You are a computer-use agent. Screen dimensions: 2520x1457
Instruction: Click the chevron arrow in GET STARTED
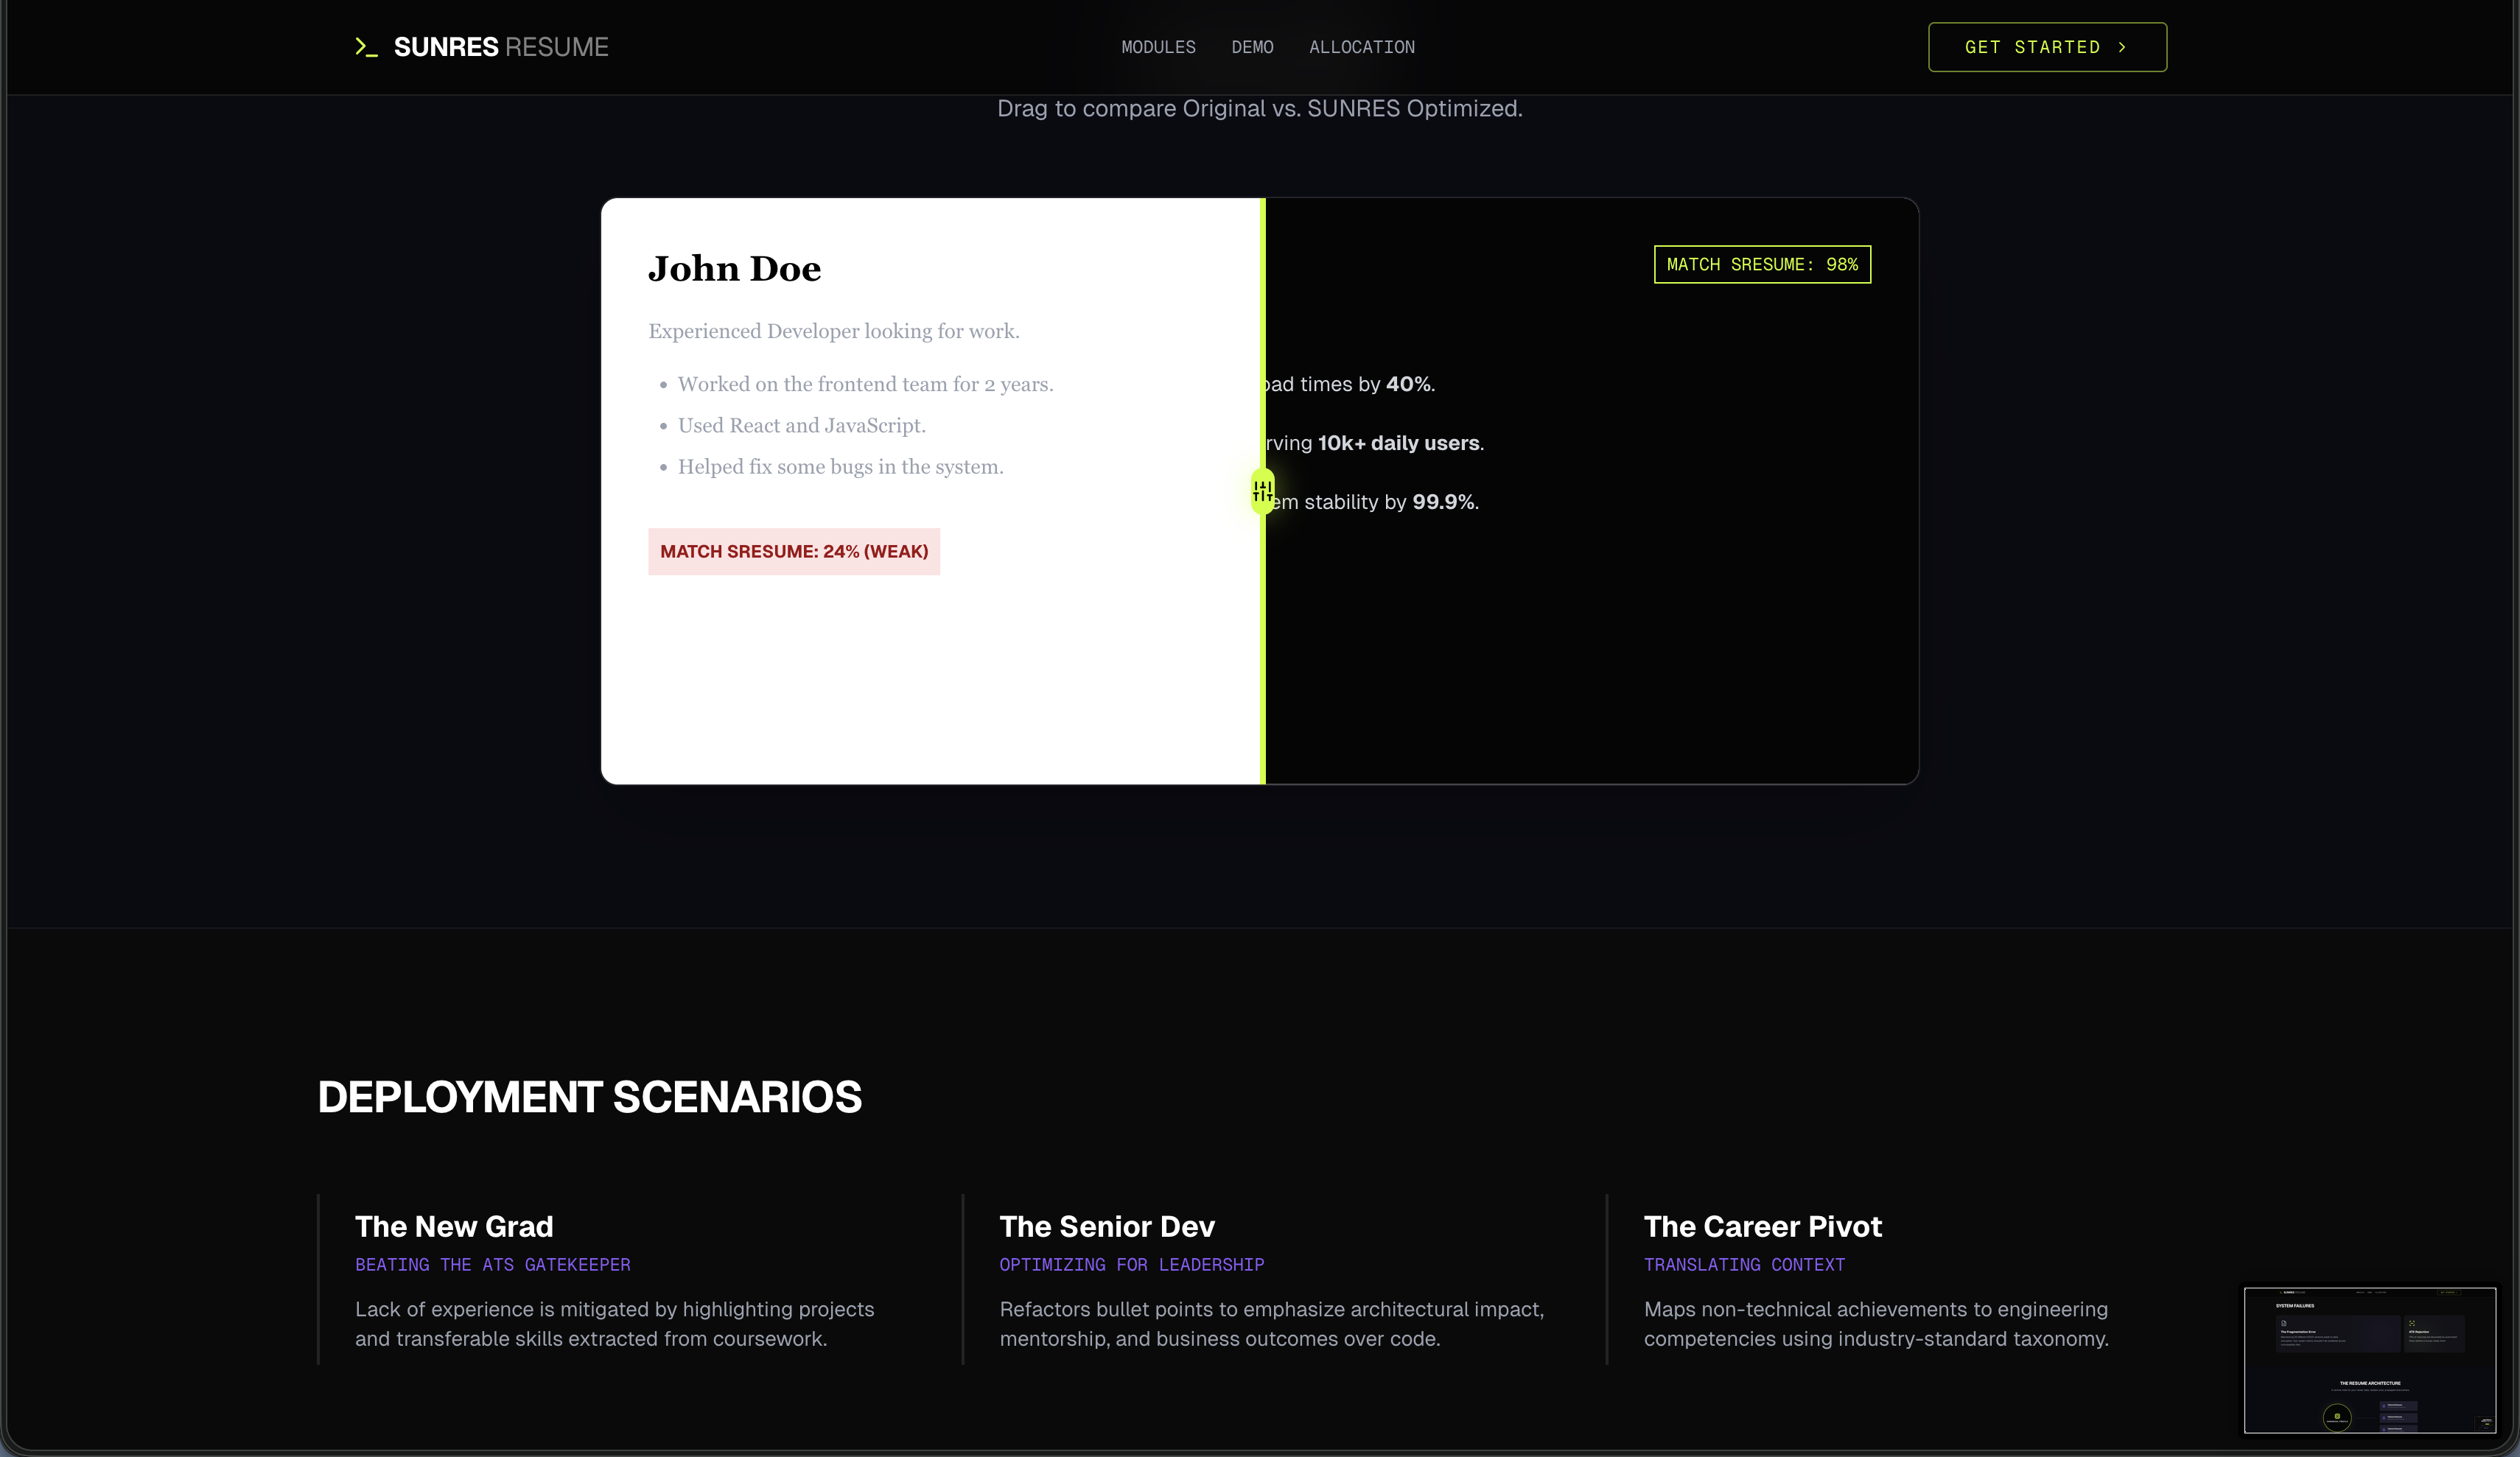point(2122,47)
